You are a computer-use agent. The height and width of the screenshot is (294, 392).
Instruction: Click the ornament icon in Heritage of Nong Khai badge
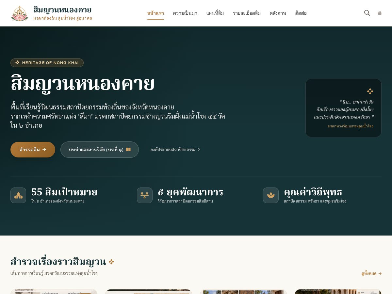click(17, 62)
